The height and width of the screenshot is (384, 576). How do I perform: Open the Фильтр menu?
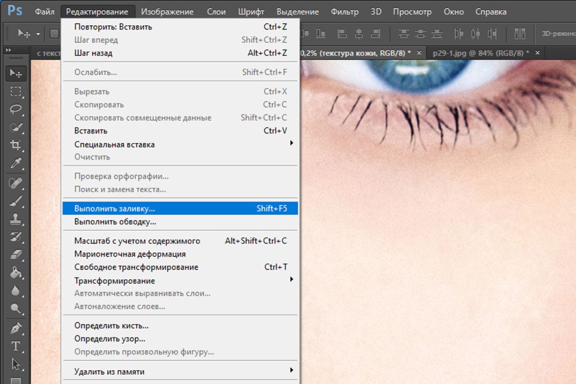[344, 12]
